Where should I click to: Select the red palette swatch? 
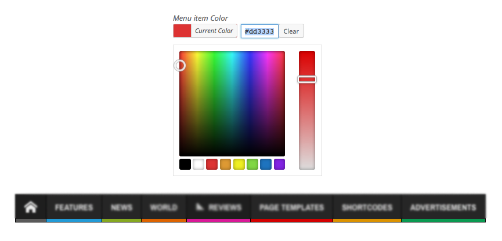pos(212,165)
